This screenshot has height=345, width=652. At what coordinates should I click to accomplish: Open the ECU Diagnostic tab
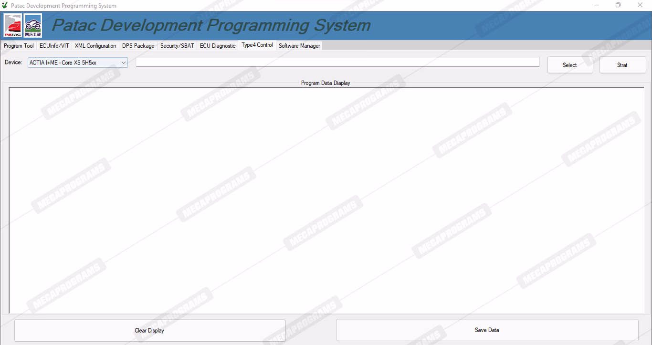[x=218, y=46]
